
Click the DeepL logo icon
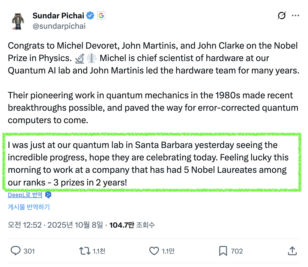[48, 195]
